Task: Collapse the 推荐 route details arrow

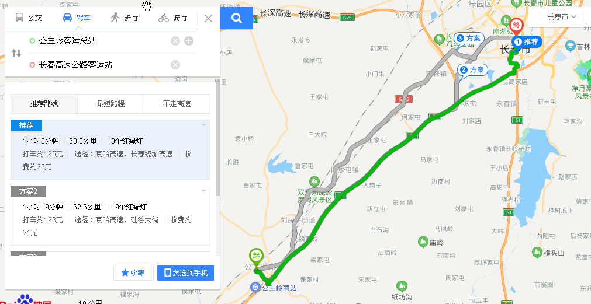Action: (x=203, y=125)
